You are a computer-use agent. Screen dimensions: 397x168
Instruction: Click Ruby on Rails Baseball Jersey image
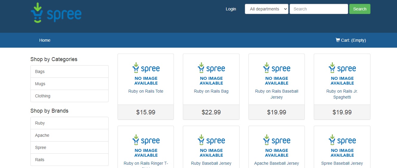[x=276, y=73]
